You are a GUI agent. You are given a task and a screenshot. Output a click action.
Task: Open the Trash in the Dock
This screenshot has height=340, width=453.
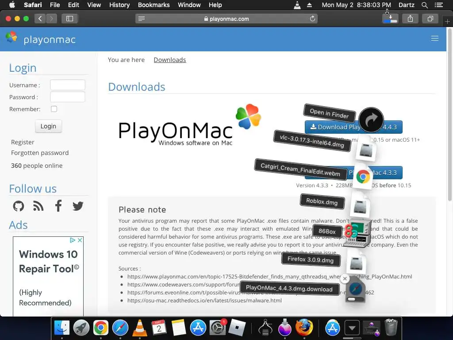tap(391, 327)
